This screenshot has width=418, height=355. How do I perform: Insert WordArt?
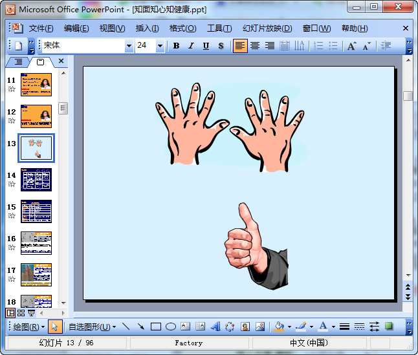point(215,327)
